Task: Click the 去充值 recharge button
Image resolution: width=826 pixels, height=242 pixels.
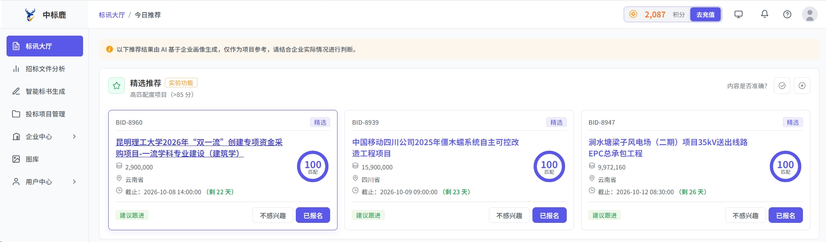Action: pos(705,14)
